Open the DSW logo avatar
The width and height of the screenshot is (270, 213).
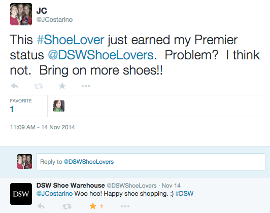click(21, 194)
